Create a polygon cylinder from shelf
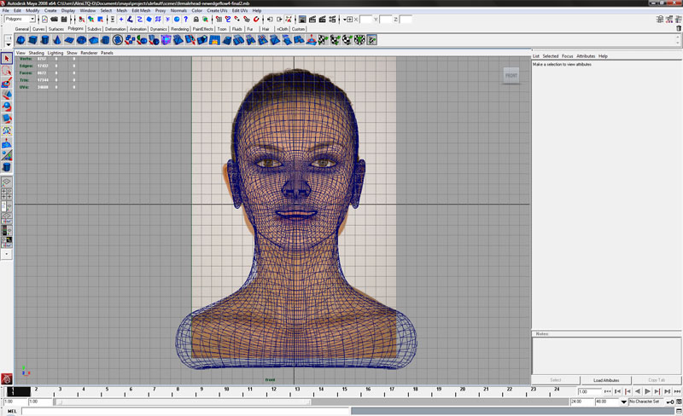The height and width of the screenshot is (416, 683). click(45, 40)
